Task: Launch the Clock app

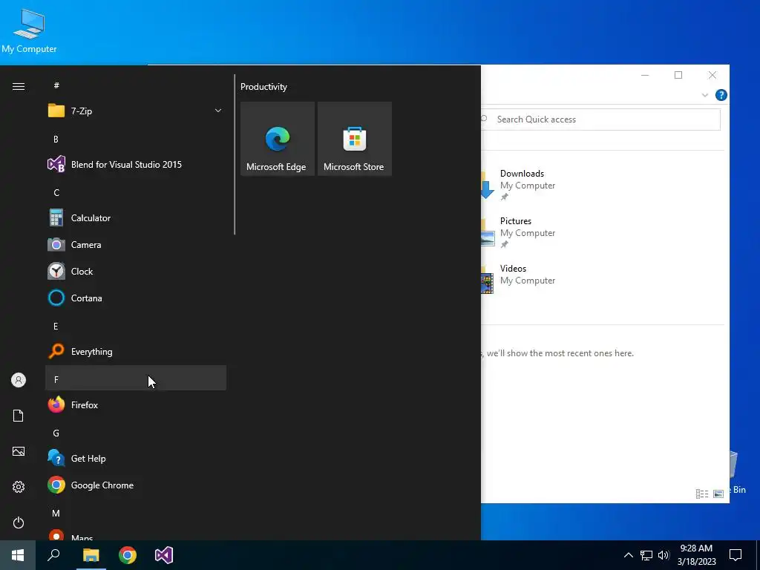Action: coord(137,272)
